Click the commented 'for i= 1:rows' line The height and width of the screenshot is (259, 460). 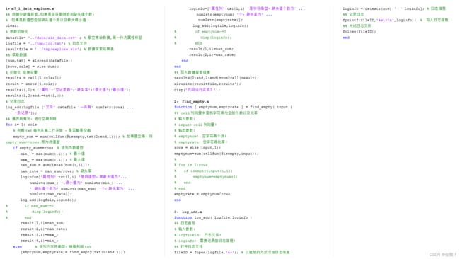(191, 165)
